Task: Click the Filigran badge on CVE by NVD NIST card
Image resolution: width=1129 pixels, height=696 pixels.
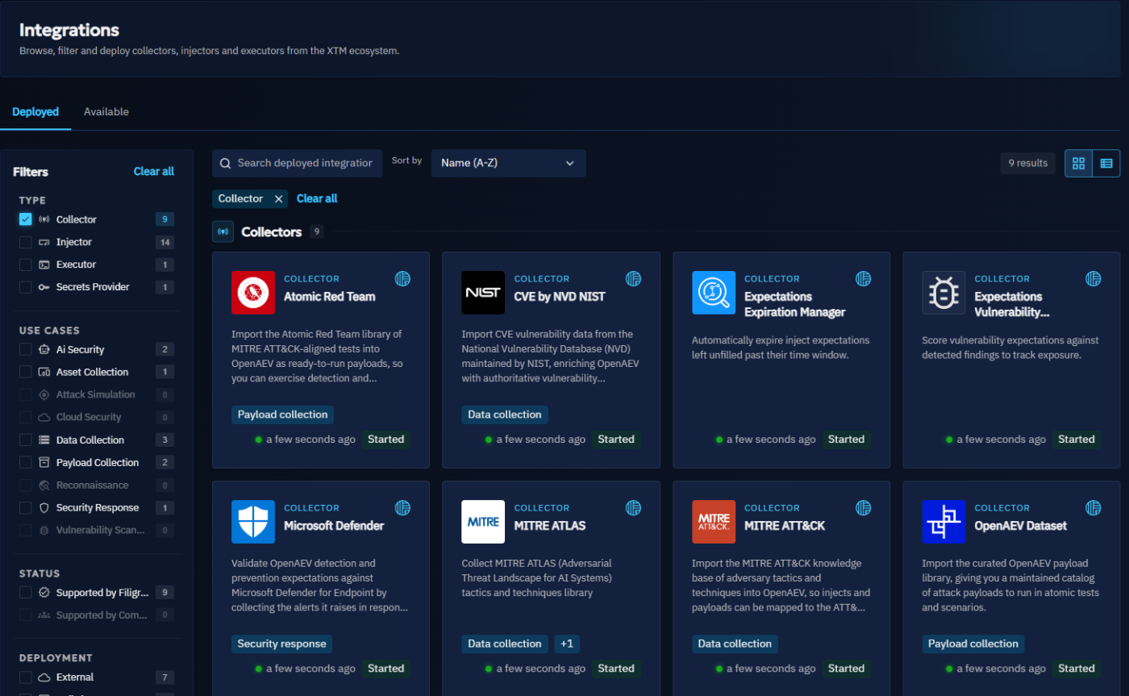Action: [633, 279]
